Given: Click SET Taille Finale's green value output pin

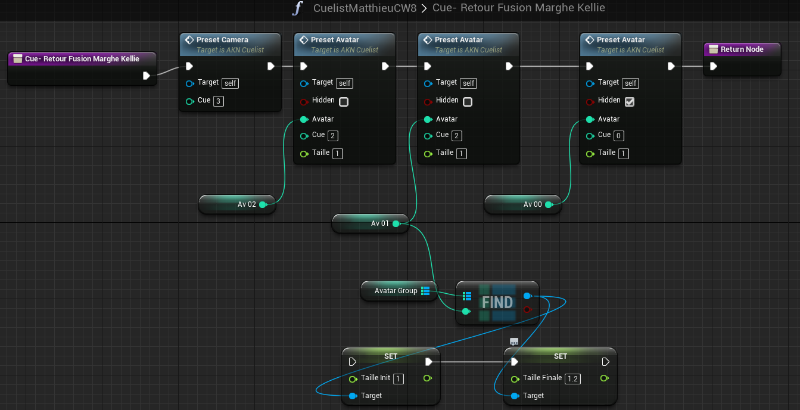Looking at the screenshot, I should (604, 378).
